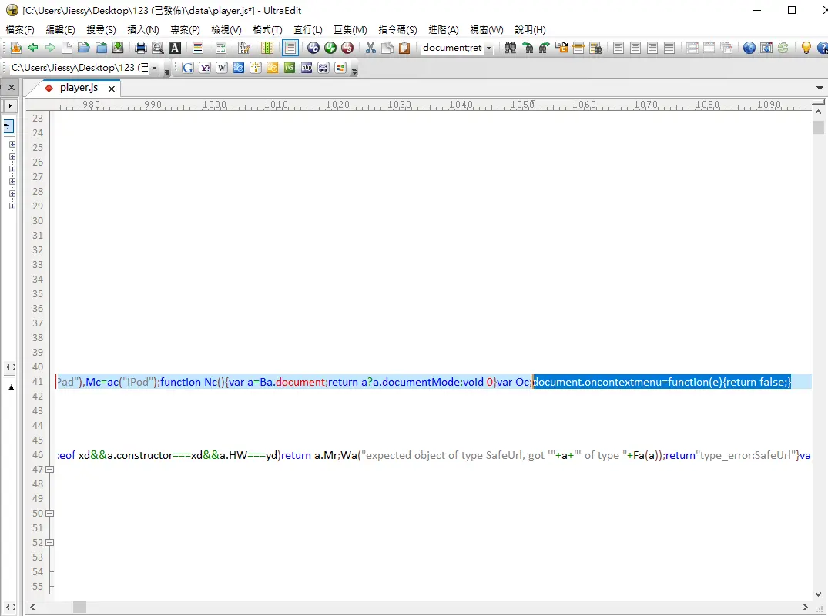Click the Print icon in the toolbar
This screenshot has height=616, width=828.
tap(141, 48)
